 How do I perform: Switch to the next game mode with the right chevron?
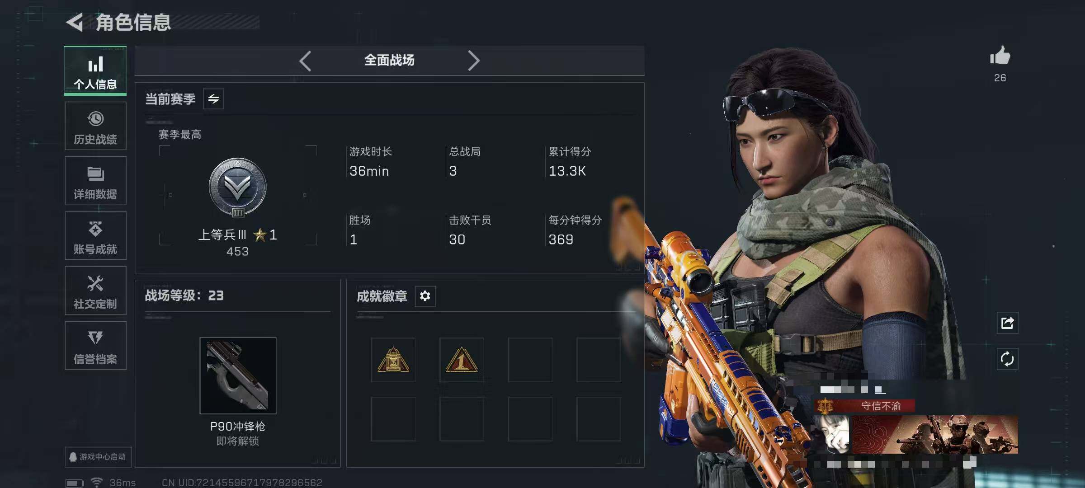473,61
